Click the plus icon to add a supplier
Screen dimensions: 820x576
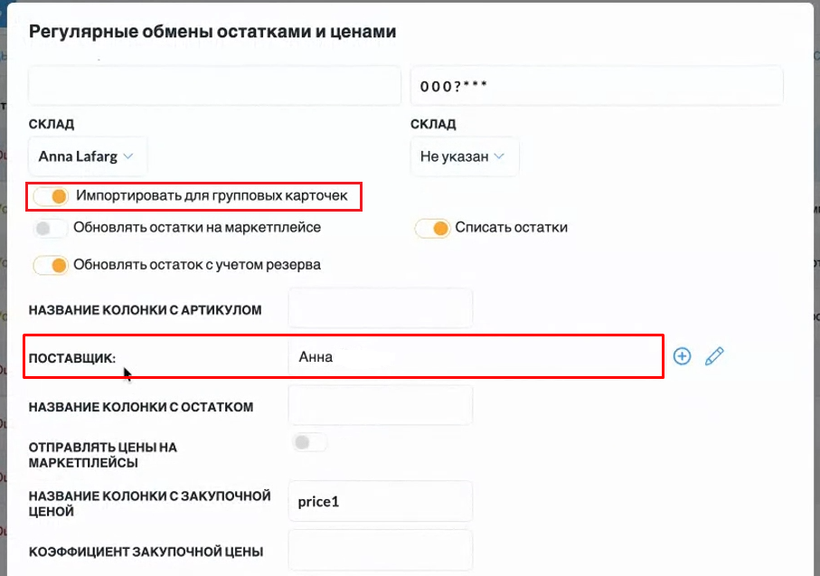pos(683,356)
